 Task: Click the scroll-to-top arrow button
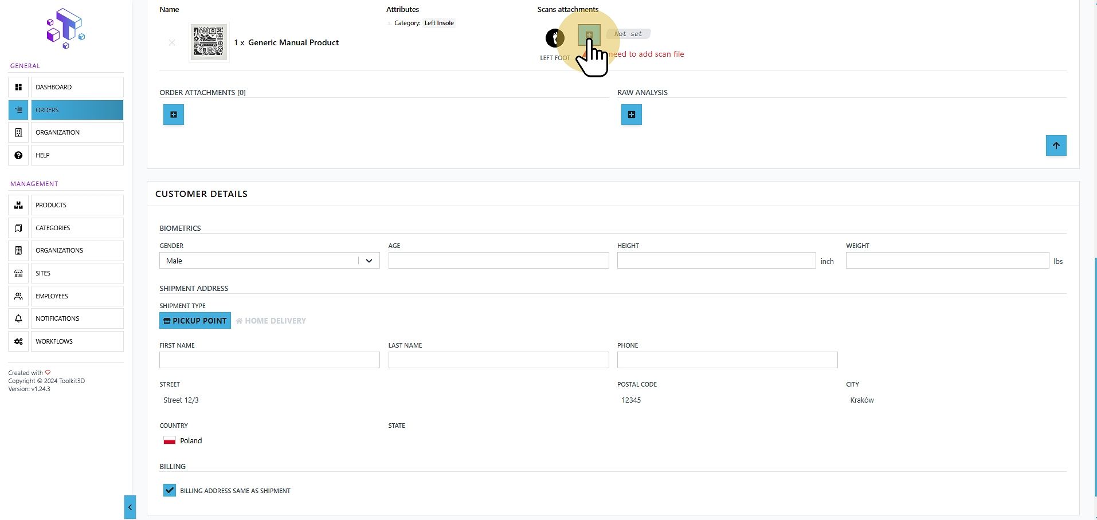tap(1056, 145)
